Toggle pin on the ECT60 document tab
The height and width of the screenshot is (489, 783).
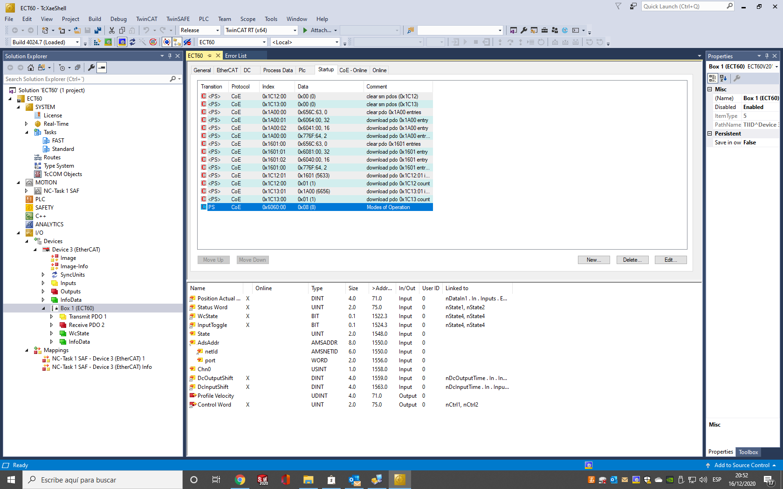[210, 56]
